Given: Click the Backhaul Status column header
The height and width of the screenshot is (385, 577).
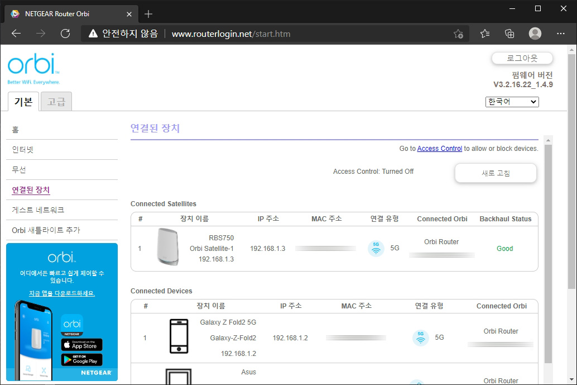Looking at the screenshot, I should [505, 219].
